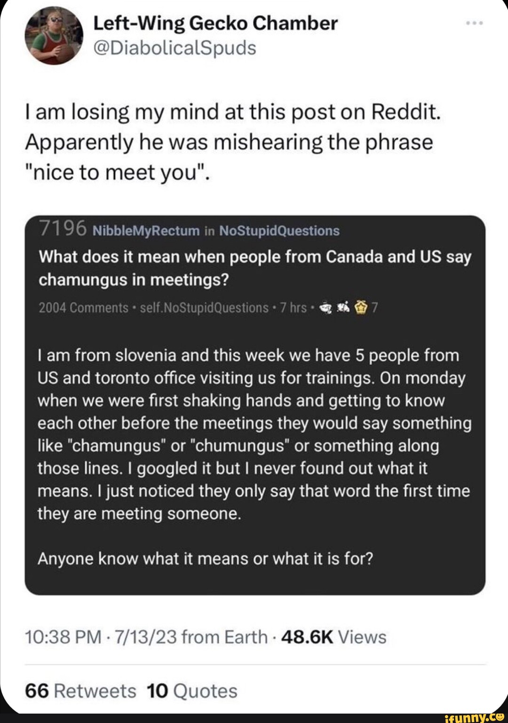The width and height of the screenshot is (508, 723).
Task: Open the 66 Retweets list
Action: click(80, 691)
